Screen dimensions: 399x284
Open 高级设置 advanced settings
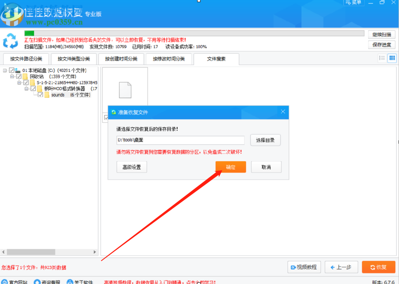point(132,167)
